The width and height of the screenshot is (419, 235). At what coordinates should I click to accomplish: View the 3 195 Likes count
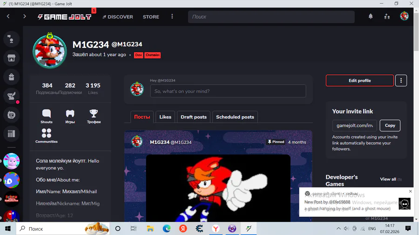click(x=93, y=88)
